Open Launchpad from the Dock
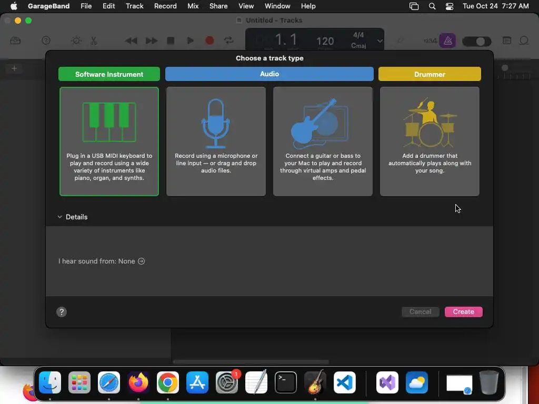The width and height of the screenshot is (539, 404). point(79,382)
